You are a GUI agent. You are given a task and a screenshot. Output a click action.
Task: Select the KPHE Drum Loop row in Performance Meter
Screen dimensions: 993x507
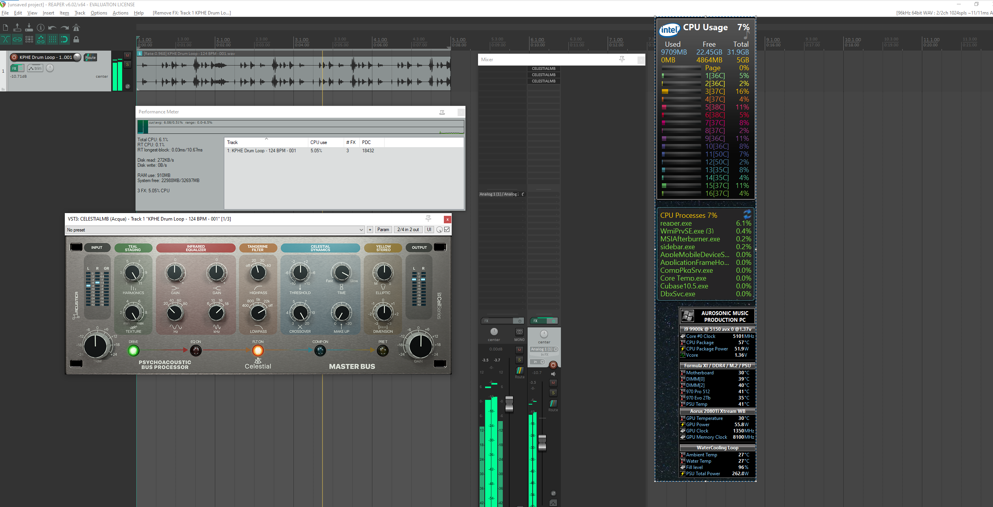[x=344, y=151]
